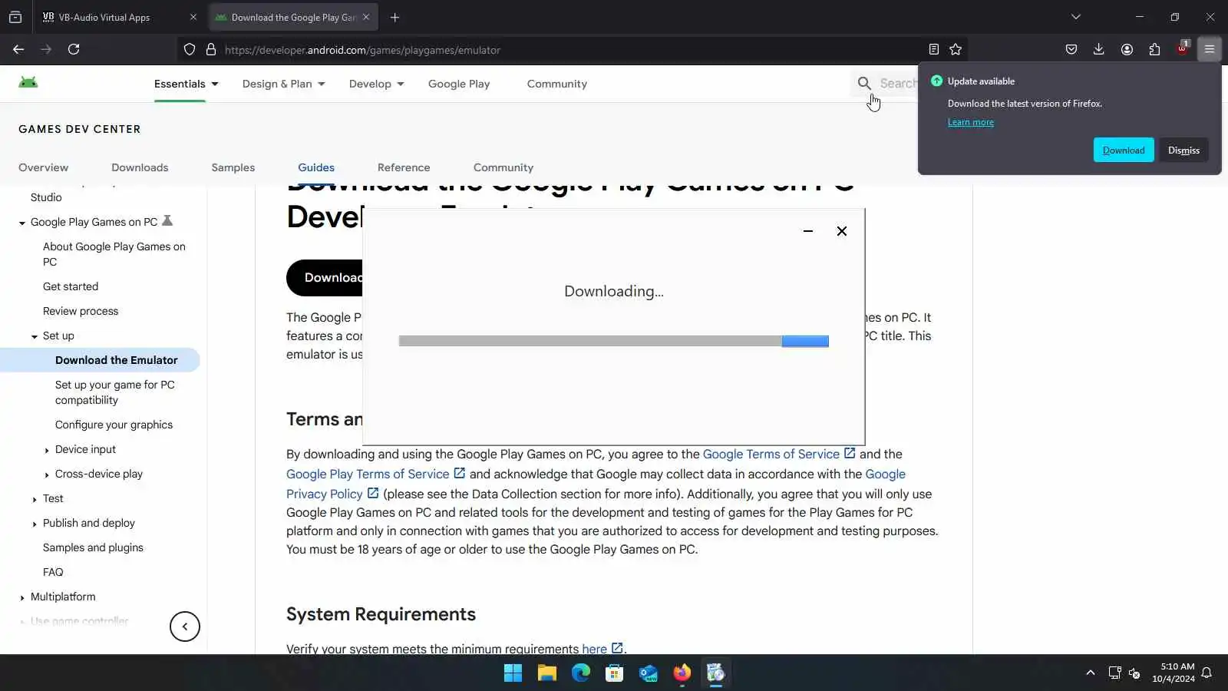Image resolution: width=1228 pixels, height=691 pixels.
Task: Click the Android logo in the site header
Action: pyautogui.click(x=28, y=82)
